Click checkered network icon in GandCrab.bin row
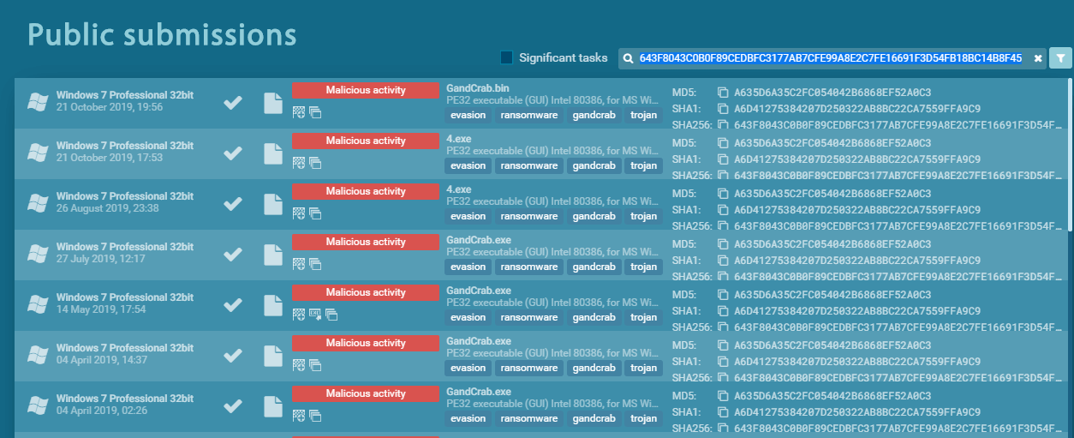This screenshot has height=438, width=1074. pos(299,111)
